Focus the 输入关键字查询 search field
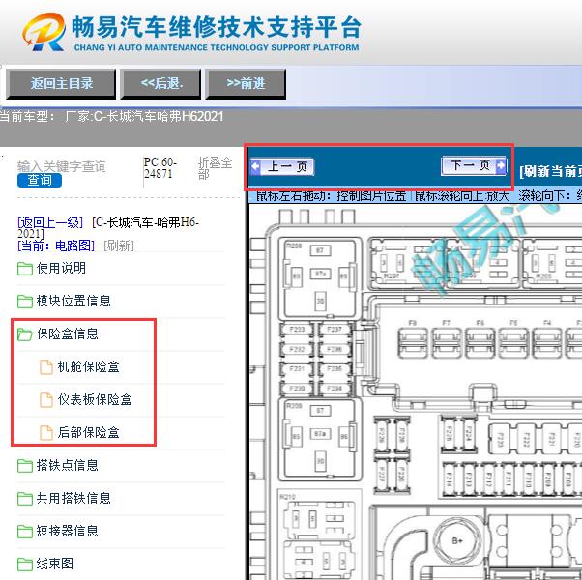Image resolution: width=582 pixels, height=580 pixels. point(62,166)
